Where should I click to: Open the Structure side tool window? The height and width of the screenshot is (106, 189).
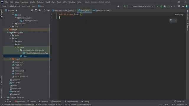(x=2, y=81)
